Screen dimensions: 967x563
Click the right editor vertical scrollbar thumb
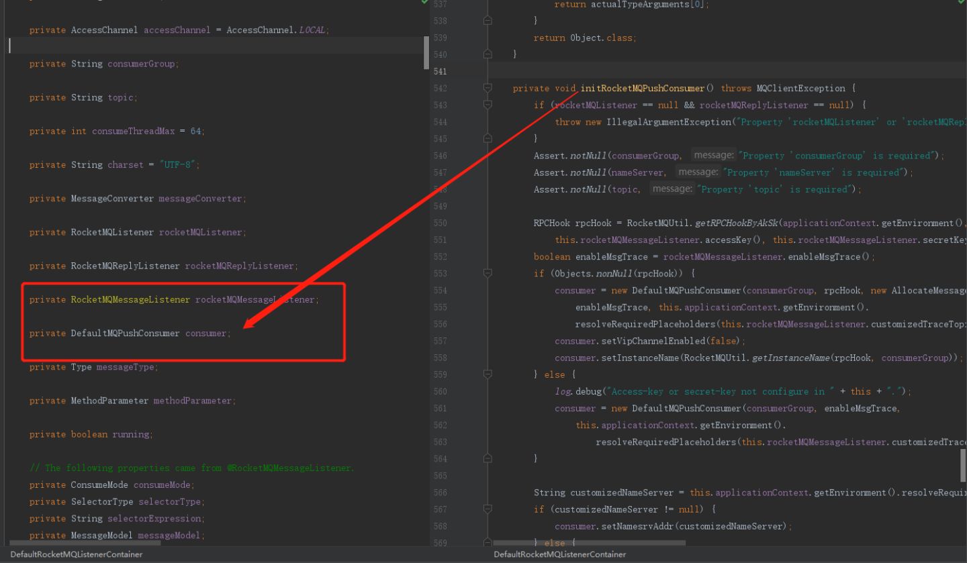[963, 466]
